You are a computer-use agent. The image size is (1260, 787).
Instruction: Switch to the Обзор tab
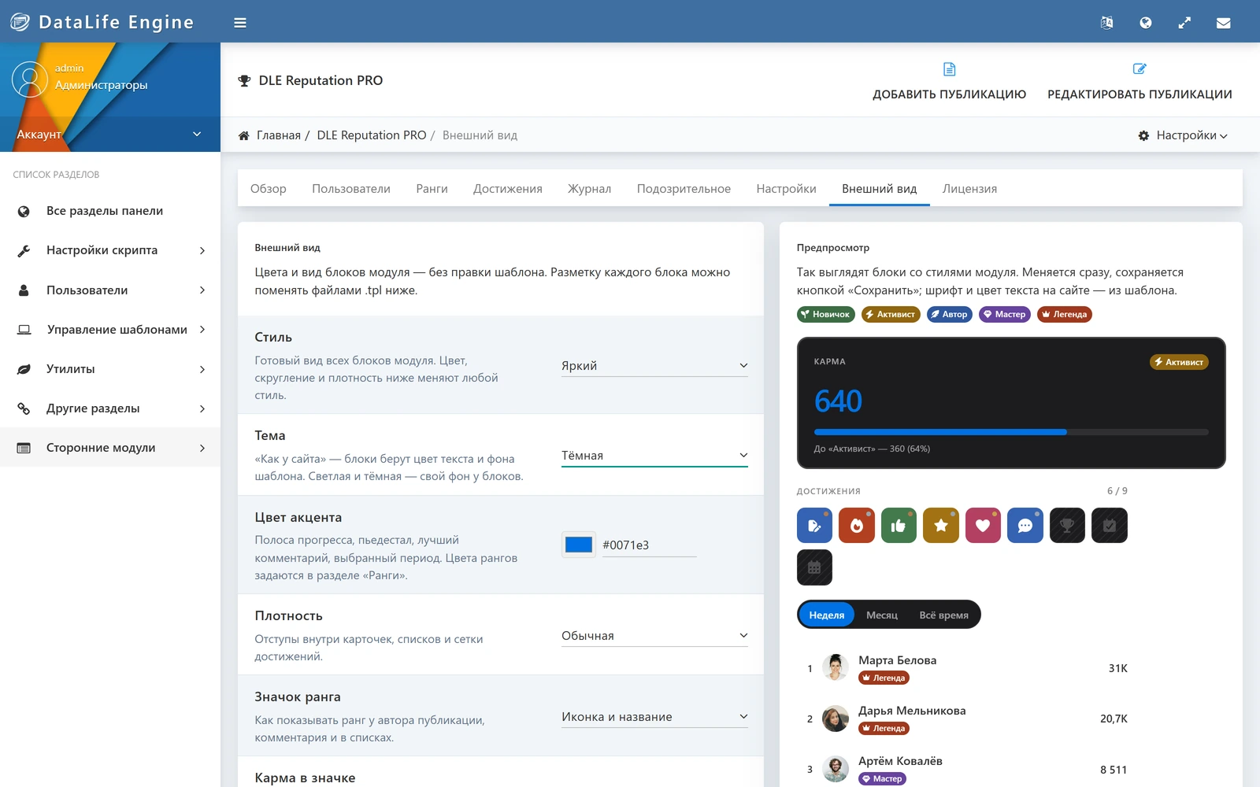click(x=269, y=189)
